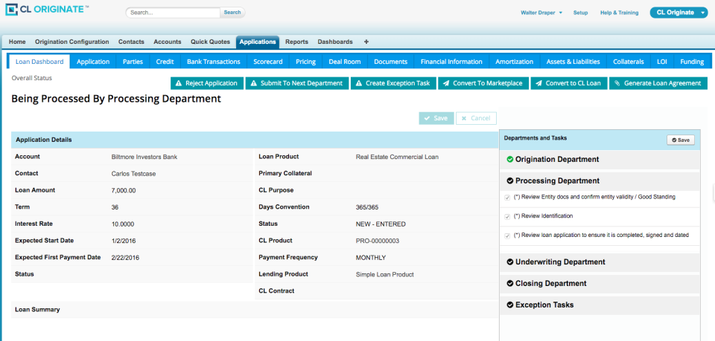Image resolution: width=715 pixels, height=341 pixels.
Task: Open the Quick Quotes tab
Action: click(x=210, y=42)
